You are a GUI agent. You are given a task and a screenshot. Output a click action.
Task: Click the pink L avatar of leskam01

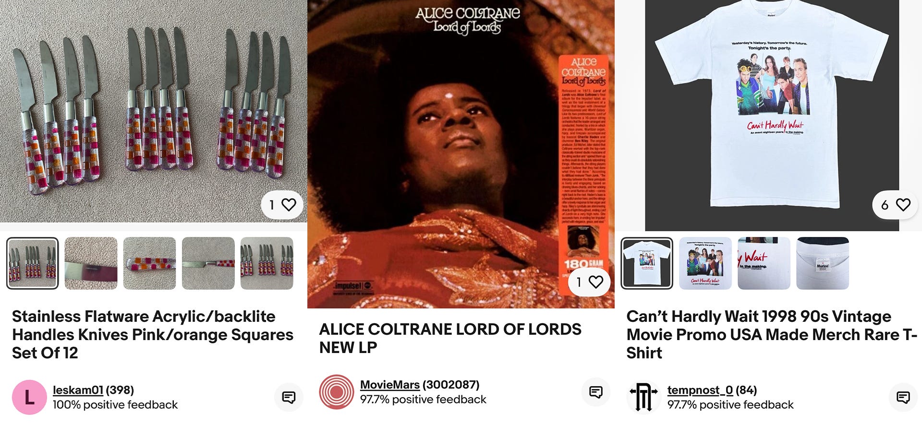29,398
